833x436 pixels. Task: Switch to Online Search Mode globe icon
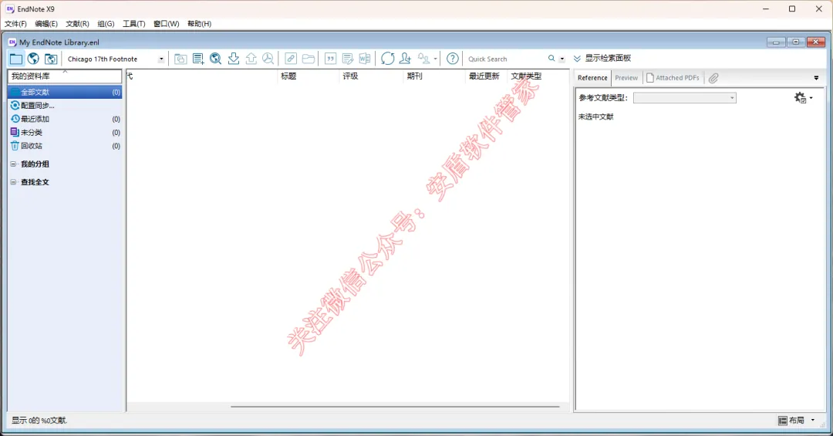point(33,59)
